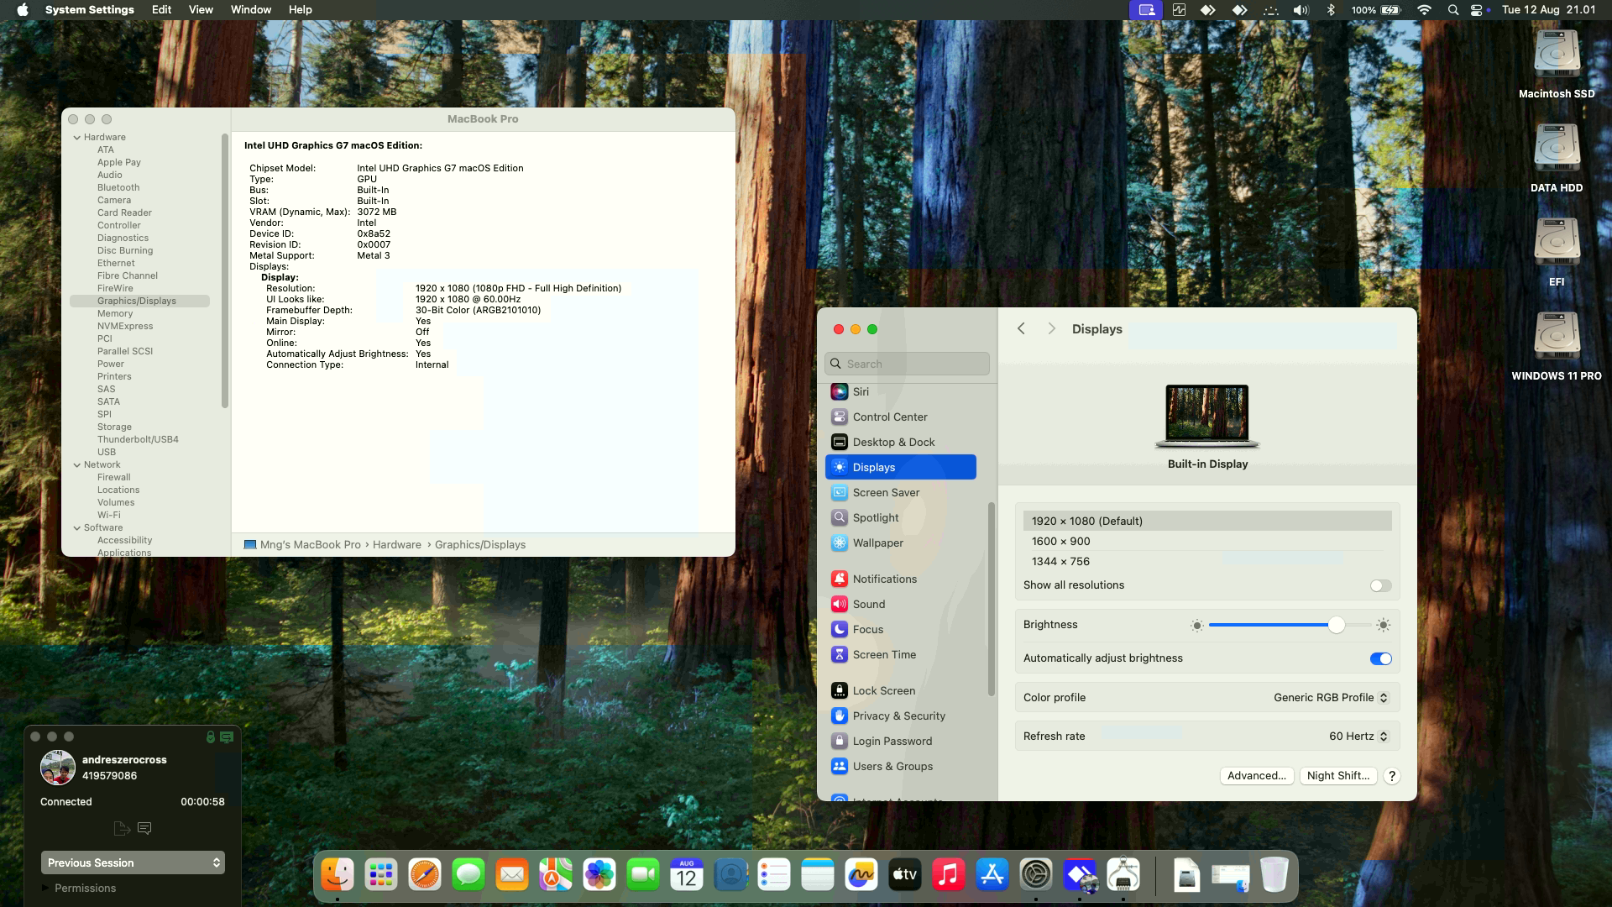Toggle Show all resolutions switch

click(1380, 586)
